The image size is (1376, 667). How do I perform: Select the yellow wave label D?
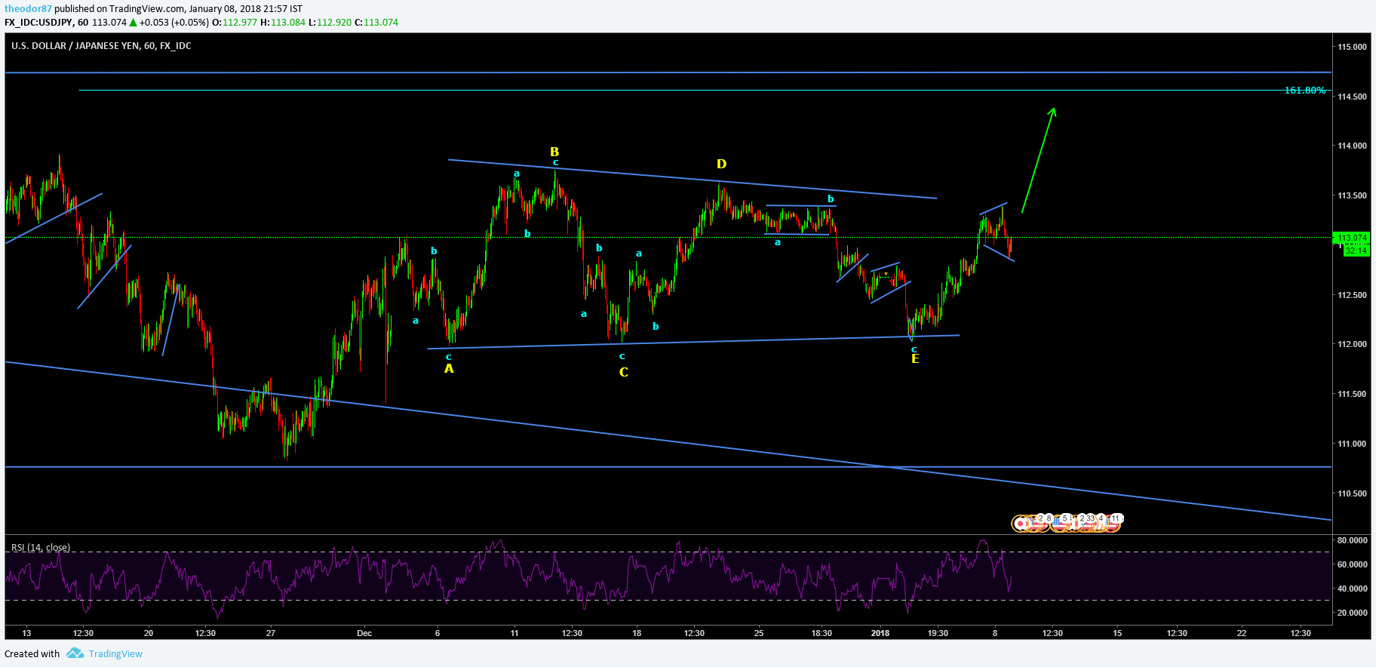click(x=721, y=164)
